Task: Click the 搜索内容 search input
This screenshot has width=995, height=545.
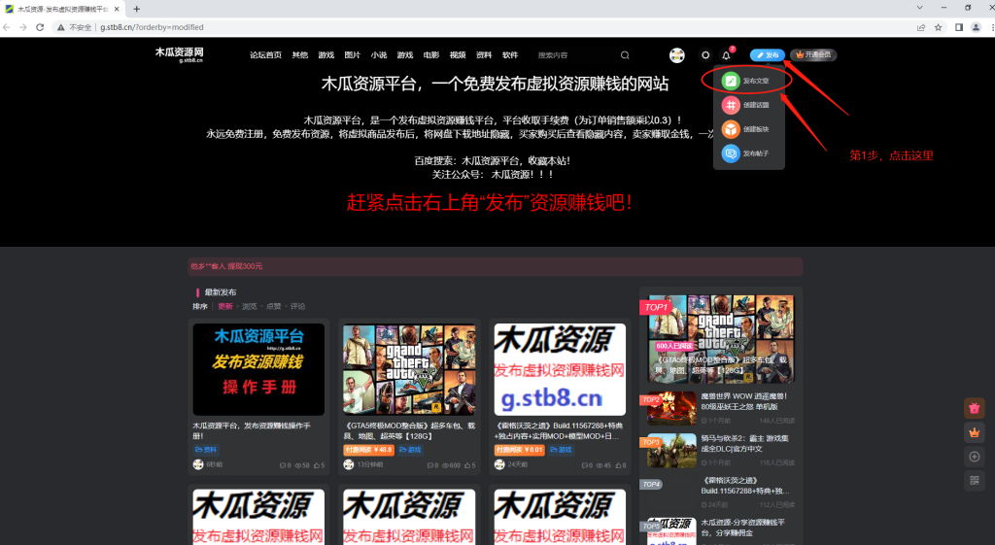Action: pyautogui.click(x=574, y=55)
